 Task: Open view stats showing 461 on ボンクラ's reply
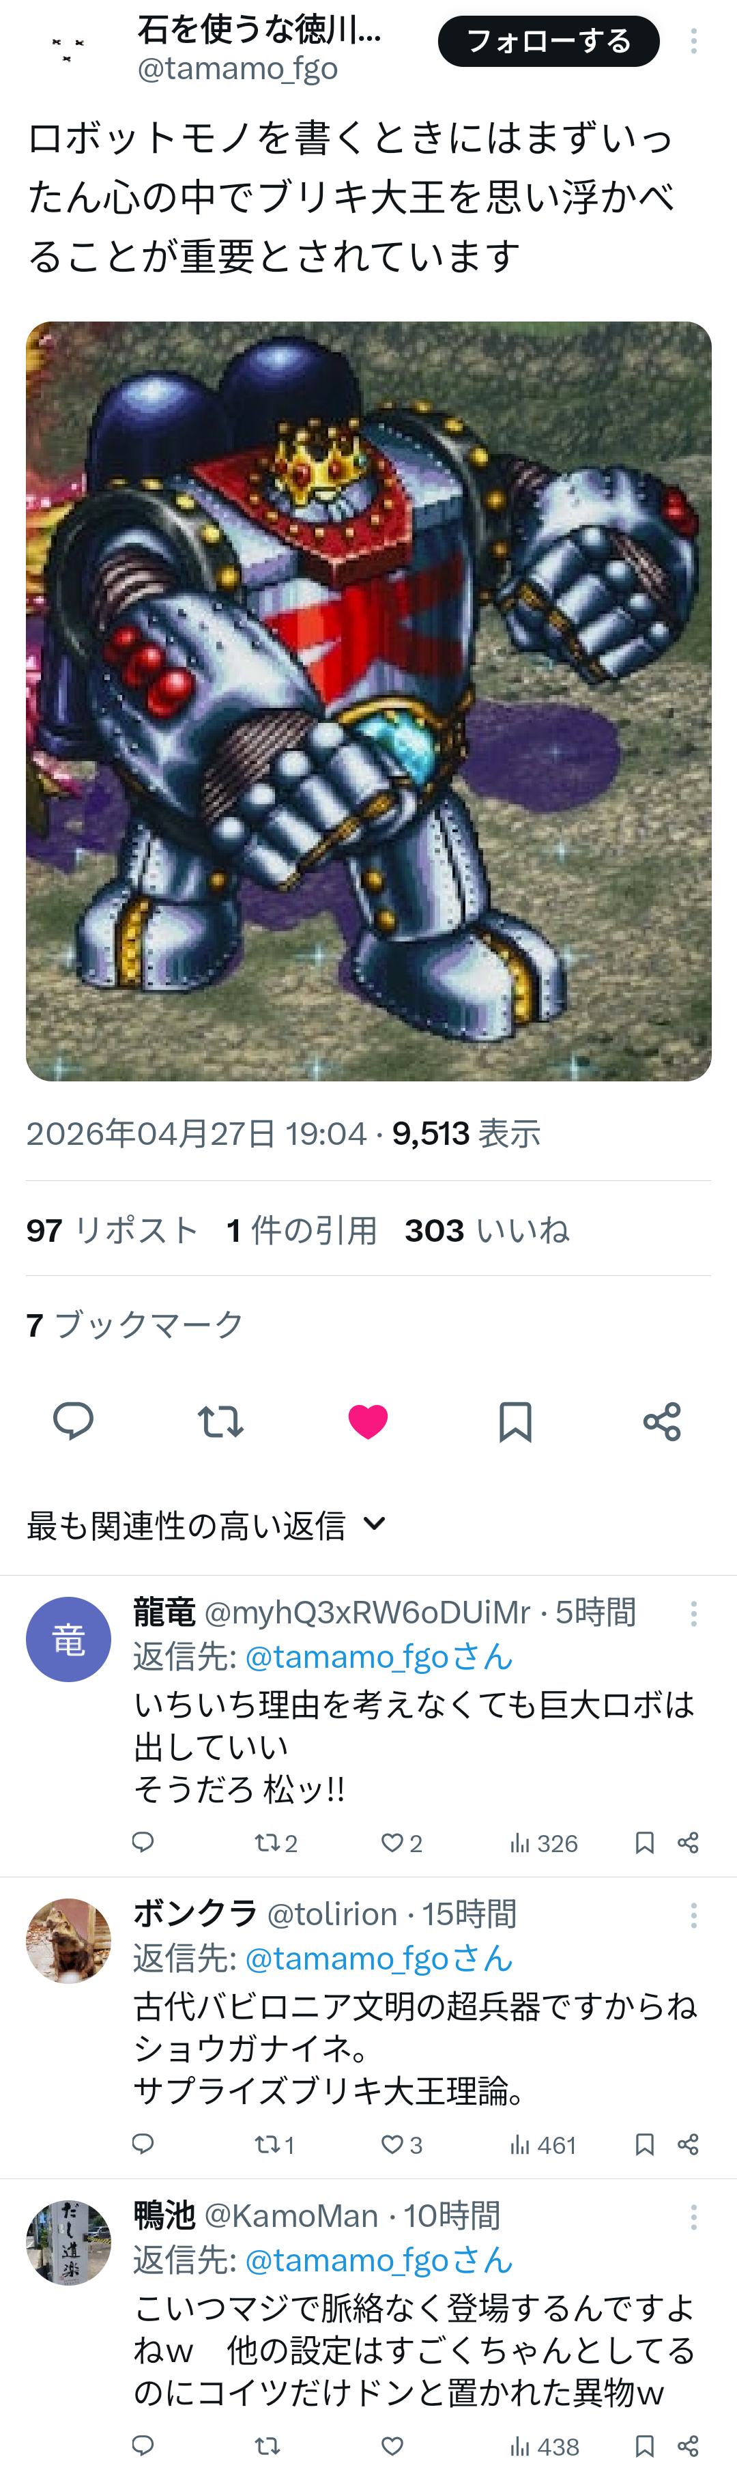point(543,2145)
